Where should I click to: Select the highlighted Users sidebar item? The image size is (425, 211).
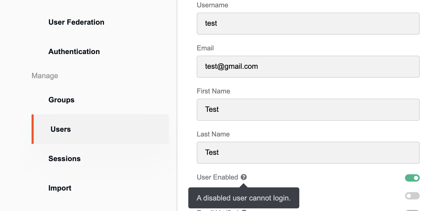click(100, 129)
